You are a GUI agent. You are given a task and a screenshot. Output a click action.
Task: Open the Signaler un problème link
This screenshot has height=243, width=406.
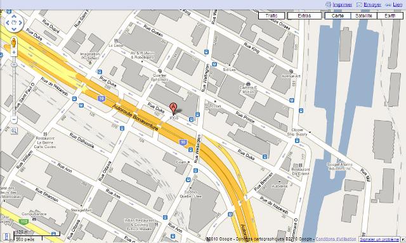[x=379, y=239]
